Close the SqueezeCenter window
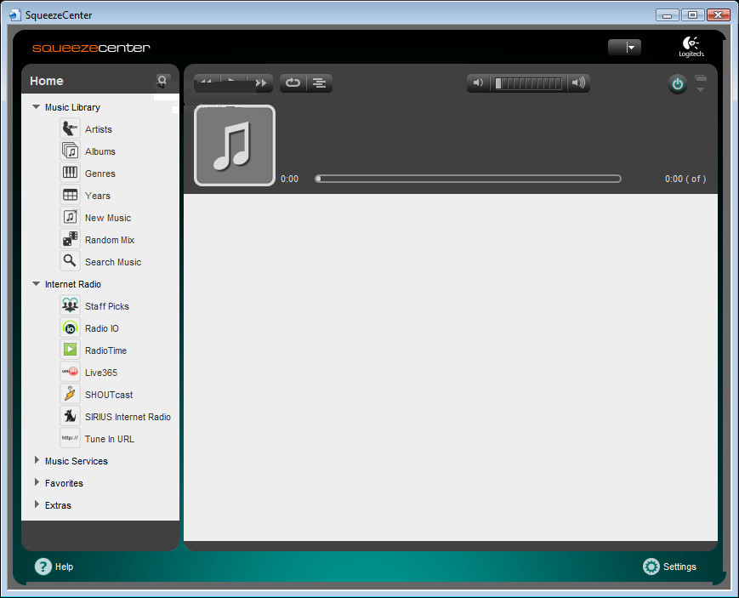 click(x=719, y=15)
